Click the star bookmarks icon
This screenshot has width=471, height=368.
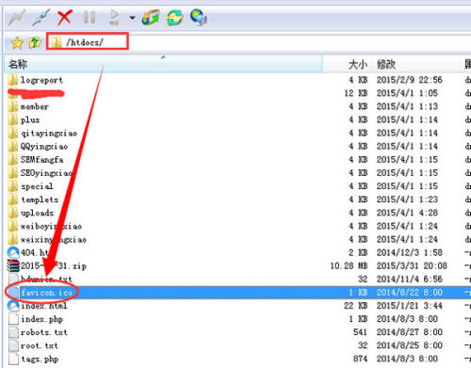point(17,42)
